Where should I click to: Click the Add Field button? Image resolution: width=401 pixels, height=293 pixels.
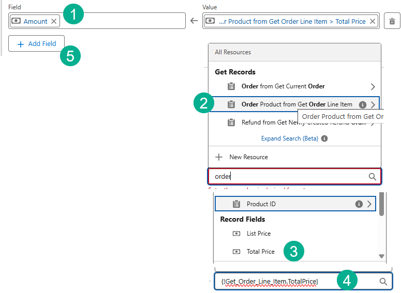pos(36,44)
